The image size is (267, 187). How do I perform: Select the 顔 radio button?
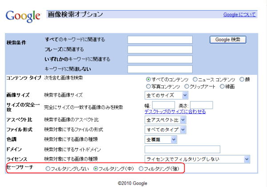(242, 79)
